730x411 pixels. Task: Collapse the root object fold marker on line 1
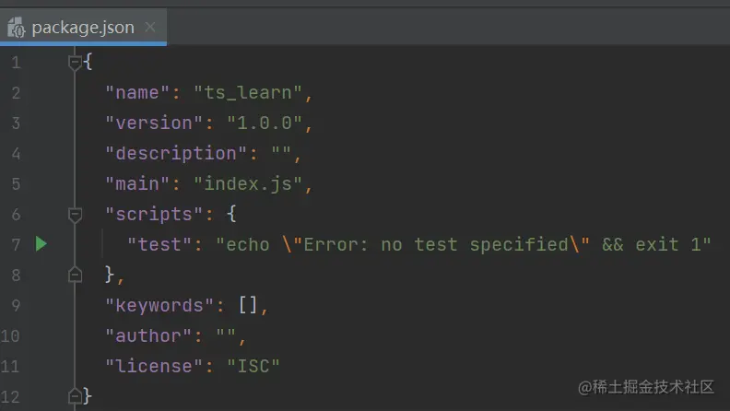click(x=75, y=62)
